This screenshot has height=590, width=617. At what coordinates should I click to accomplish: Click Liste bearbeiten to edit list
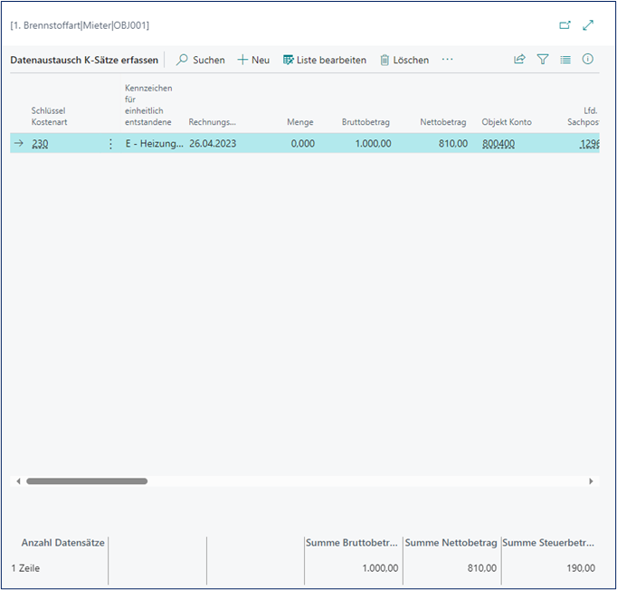[x=324, y=60]
